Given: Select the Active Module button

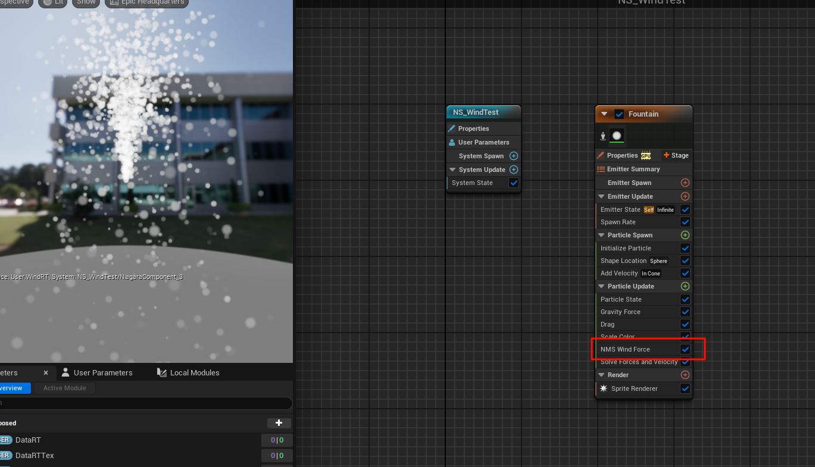Looking at the screenshot, I should [65, 388].
